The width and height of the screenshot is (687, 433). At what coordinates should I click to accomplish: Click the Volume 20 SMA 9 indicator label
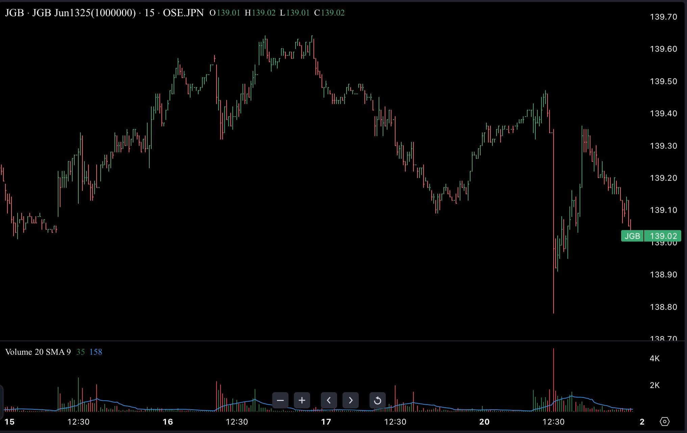pos(38,352)
